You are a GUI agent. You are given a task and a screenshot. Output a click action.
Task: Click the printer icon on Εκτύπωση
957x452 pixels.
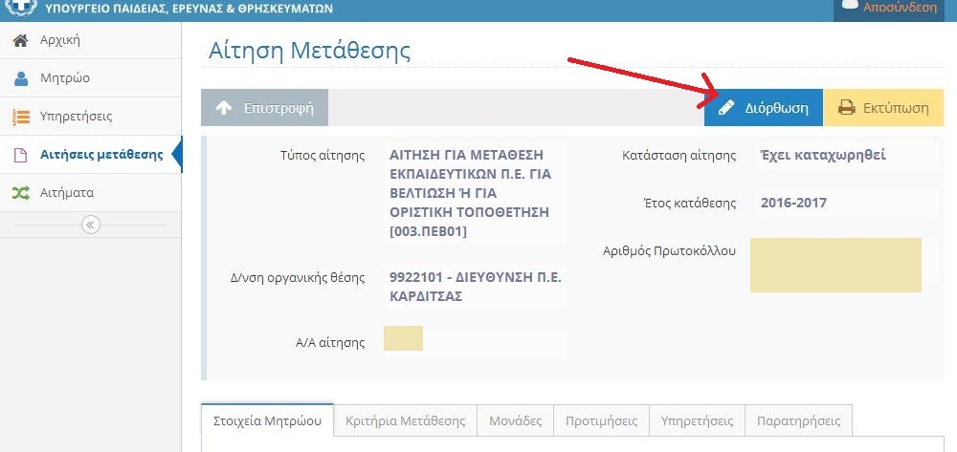(x=846, y=108)
